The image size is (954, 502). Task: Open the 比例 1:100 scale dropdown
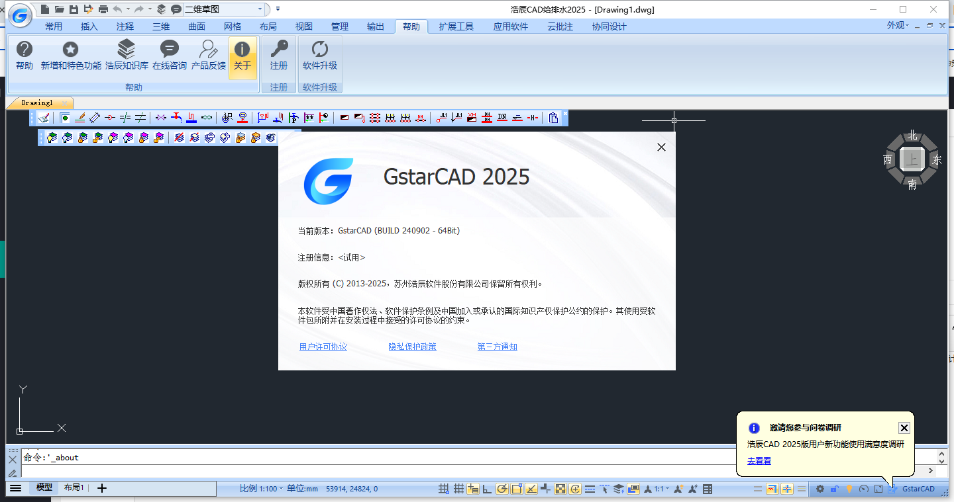(x=260, y=488)
